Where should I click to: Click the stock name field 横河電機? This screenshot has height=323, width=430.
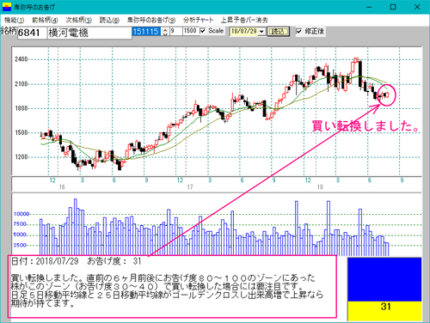(x=89, y=33)
